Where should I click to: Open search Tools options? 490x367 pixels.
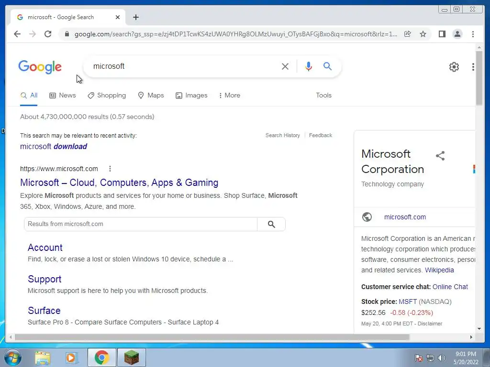(x=323, y=95)
